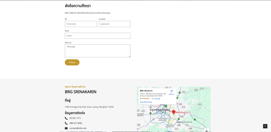Click phone icon beside 088 377 6992
271x132 pixels.
(66, 123)
